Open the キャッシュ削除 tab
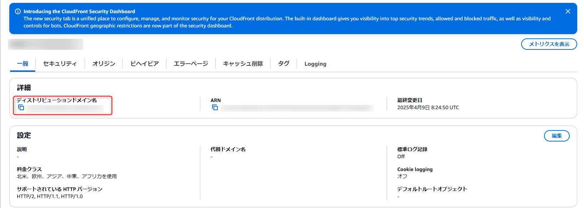This screenshot has width=584, height=208. click(243, 64)
